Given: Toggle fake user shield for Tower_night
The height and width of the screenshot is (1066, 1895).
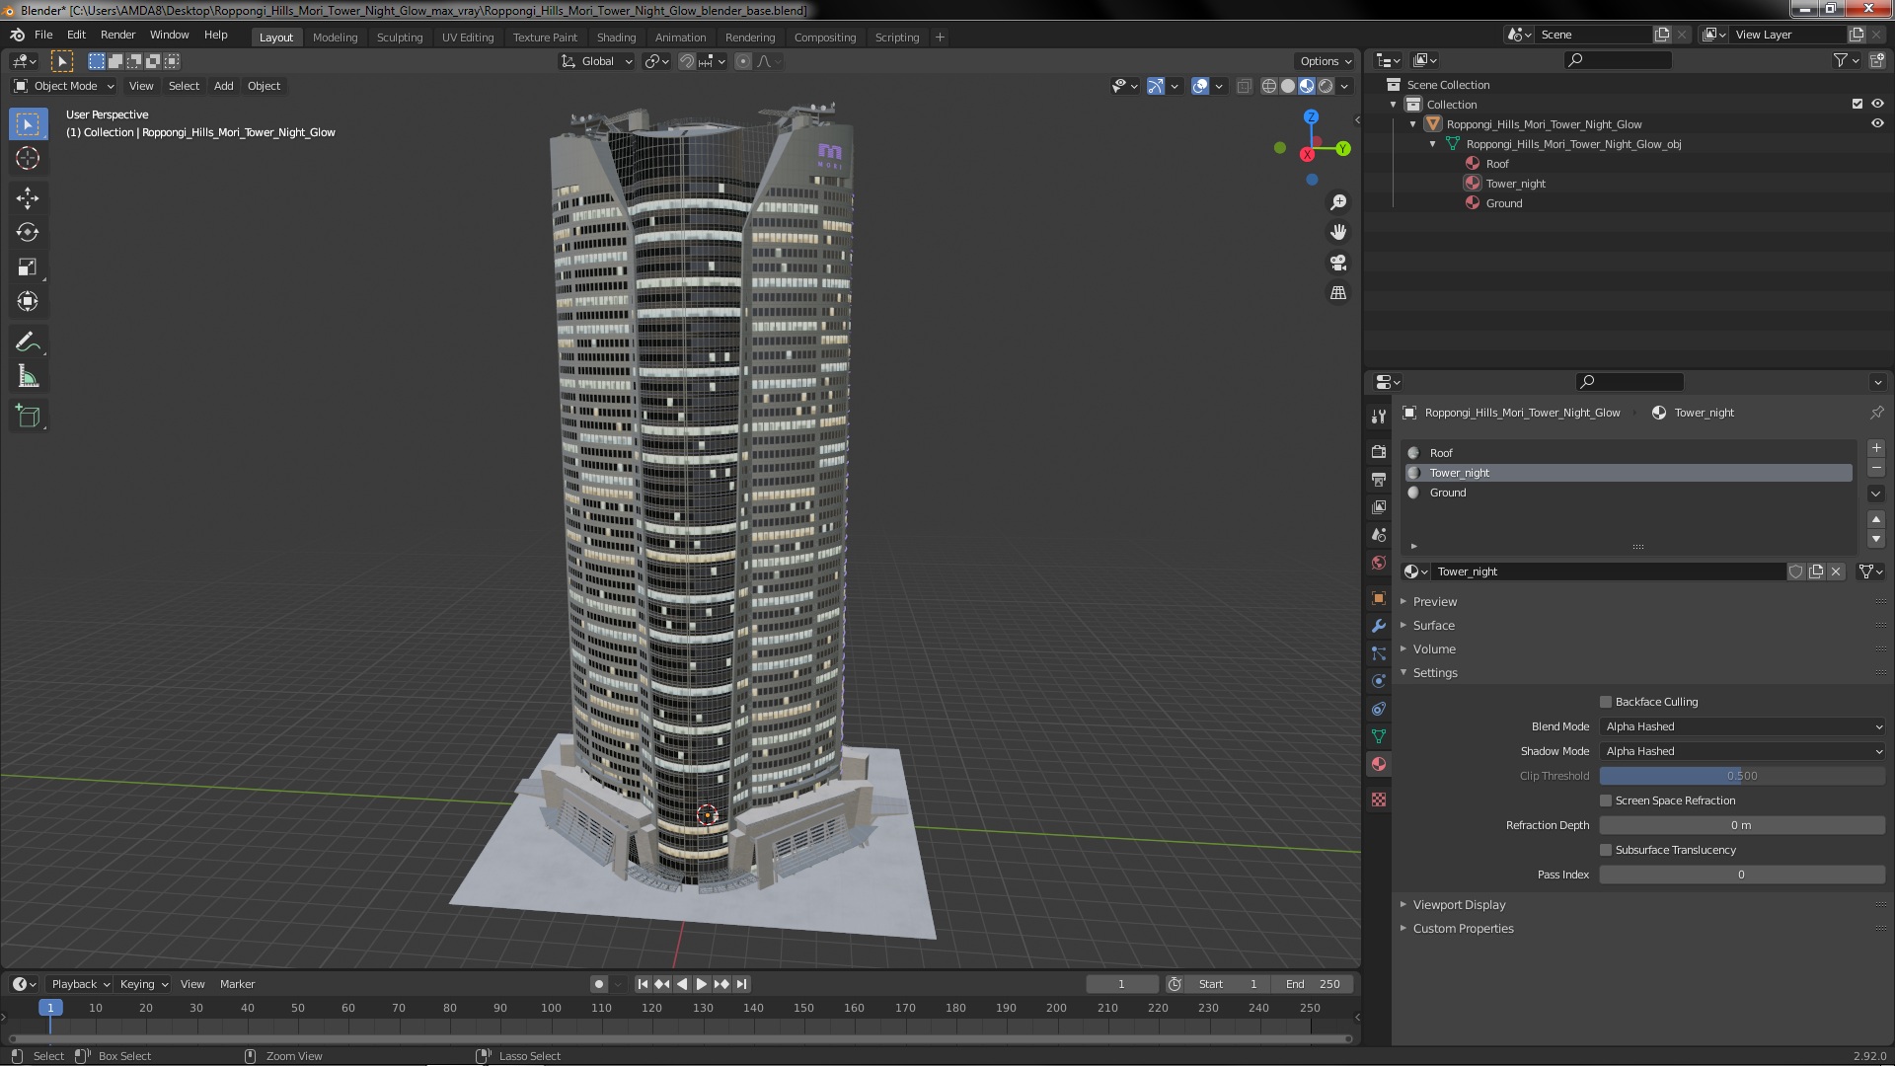Looking at the screenshot, I should tap(1796, 571).
